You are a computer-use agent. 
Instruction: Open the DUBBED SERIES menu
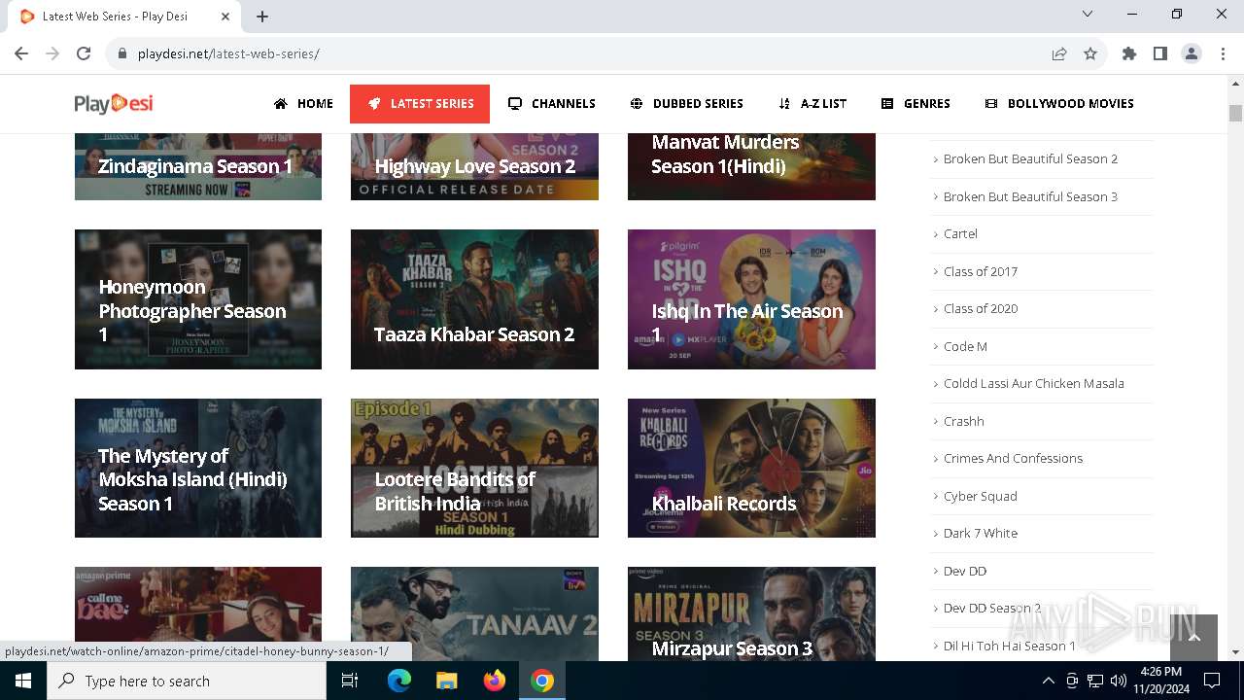coord(686,103)
